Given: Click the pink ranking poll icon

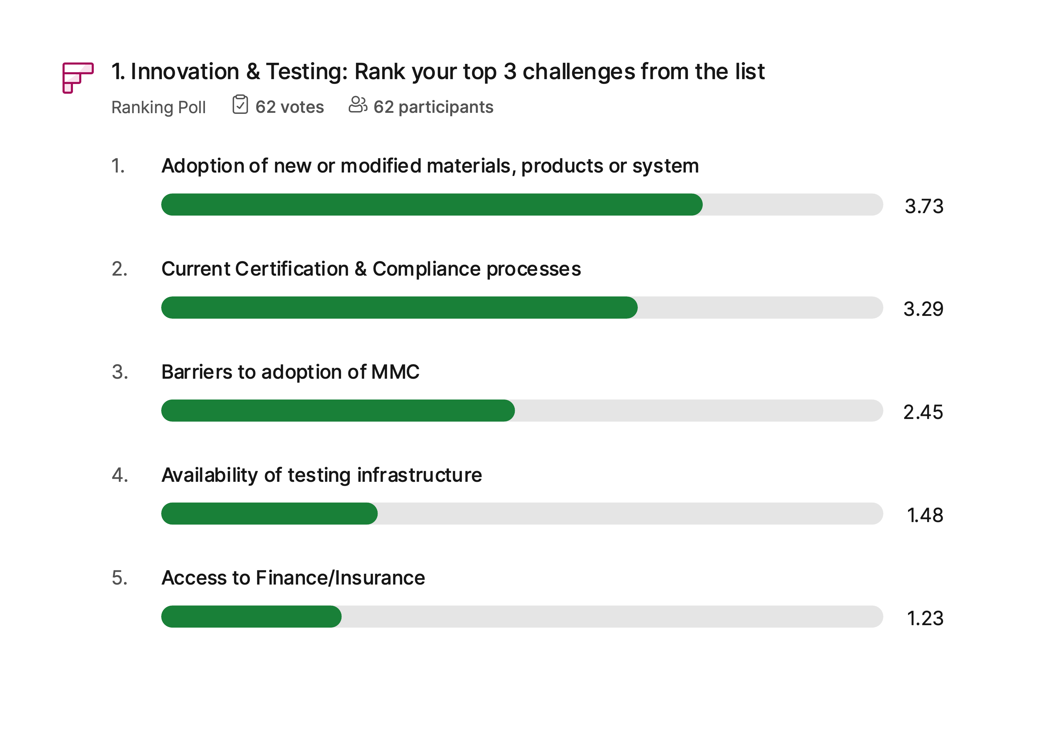Looking at the screenshot, I should [x=78, y=78].
